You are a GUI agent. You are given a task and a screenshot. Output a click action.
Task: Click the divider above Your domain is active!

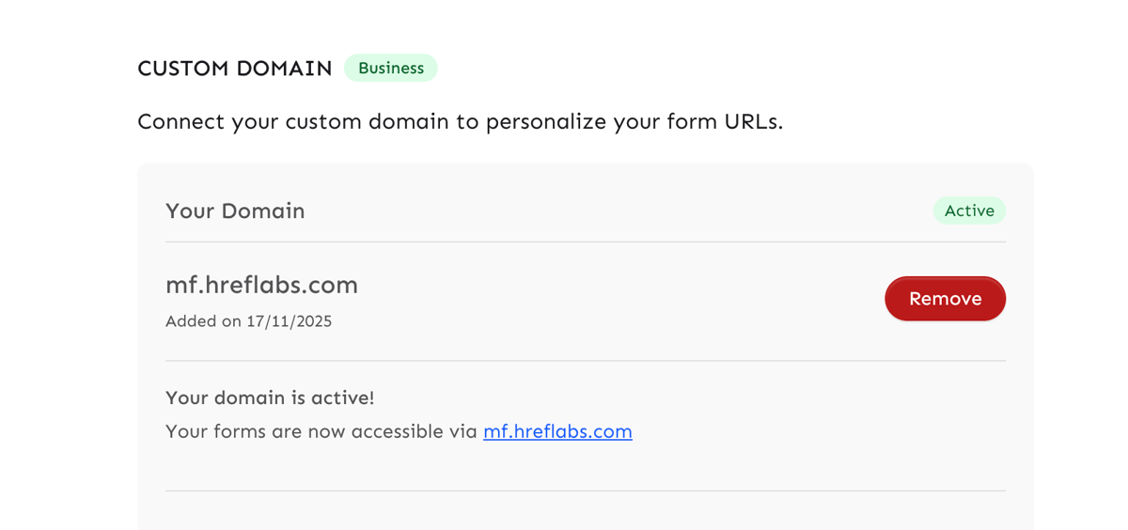585,361
